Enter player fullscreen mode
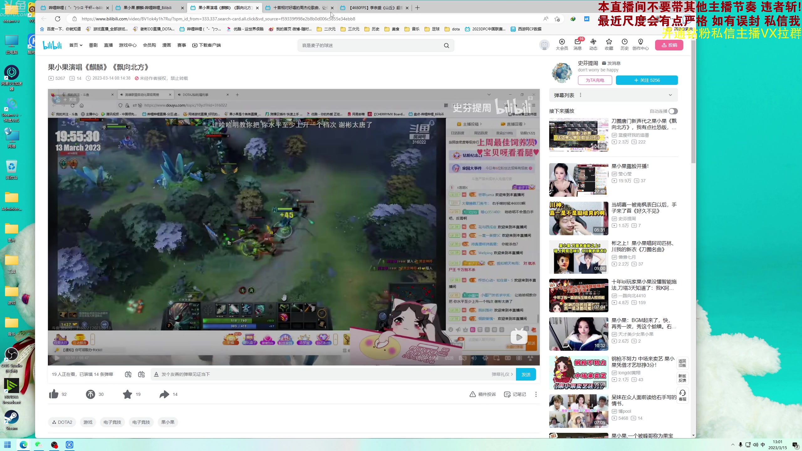This screenshot has width=802, height=451. pos(530,358)
